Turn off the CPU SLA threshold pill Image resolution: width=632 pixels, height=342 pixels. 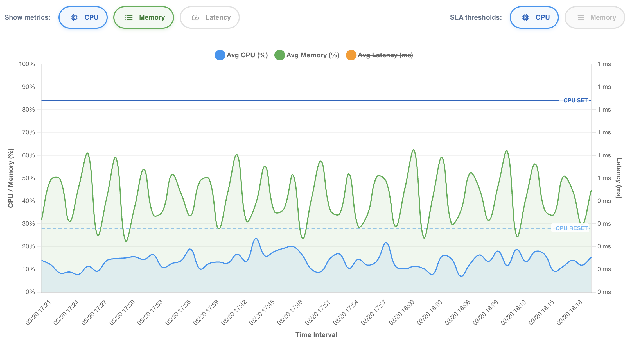[534, 17]
